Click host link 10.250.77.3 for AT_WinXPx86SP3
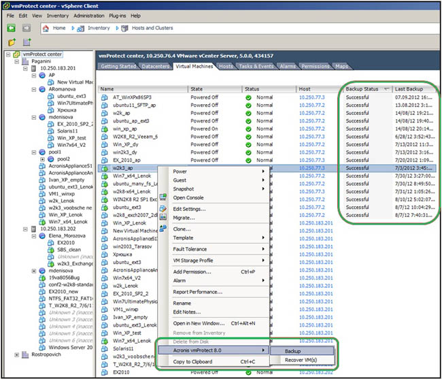This screenshot has height=379, width=442. tap(311, 97)
